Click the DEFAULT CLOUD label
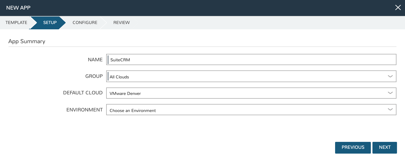Viewport: 405px width, 160px height. click(83, 93)
